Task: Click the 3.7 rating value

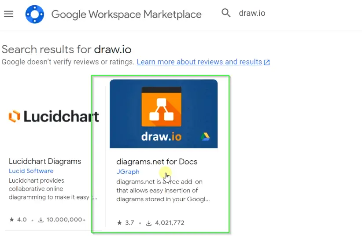Action: click(x=129, y=223)
